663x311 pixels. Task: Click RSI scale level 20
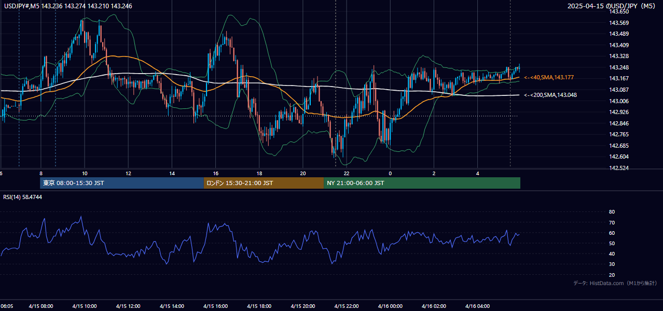click(x=612, y=275)
